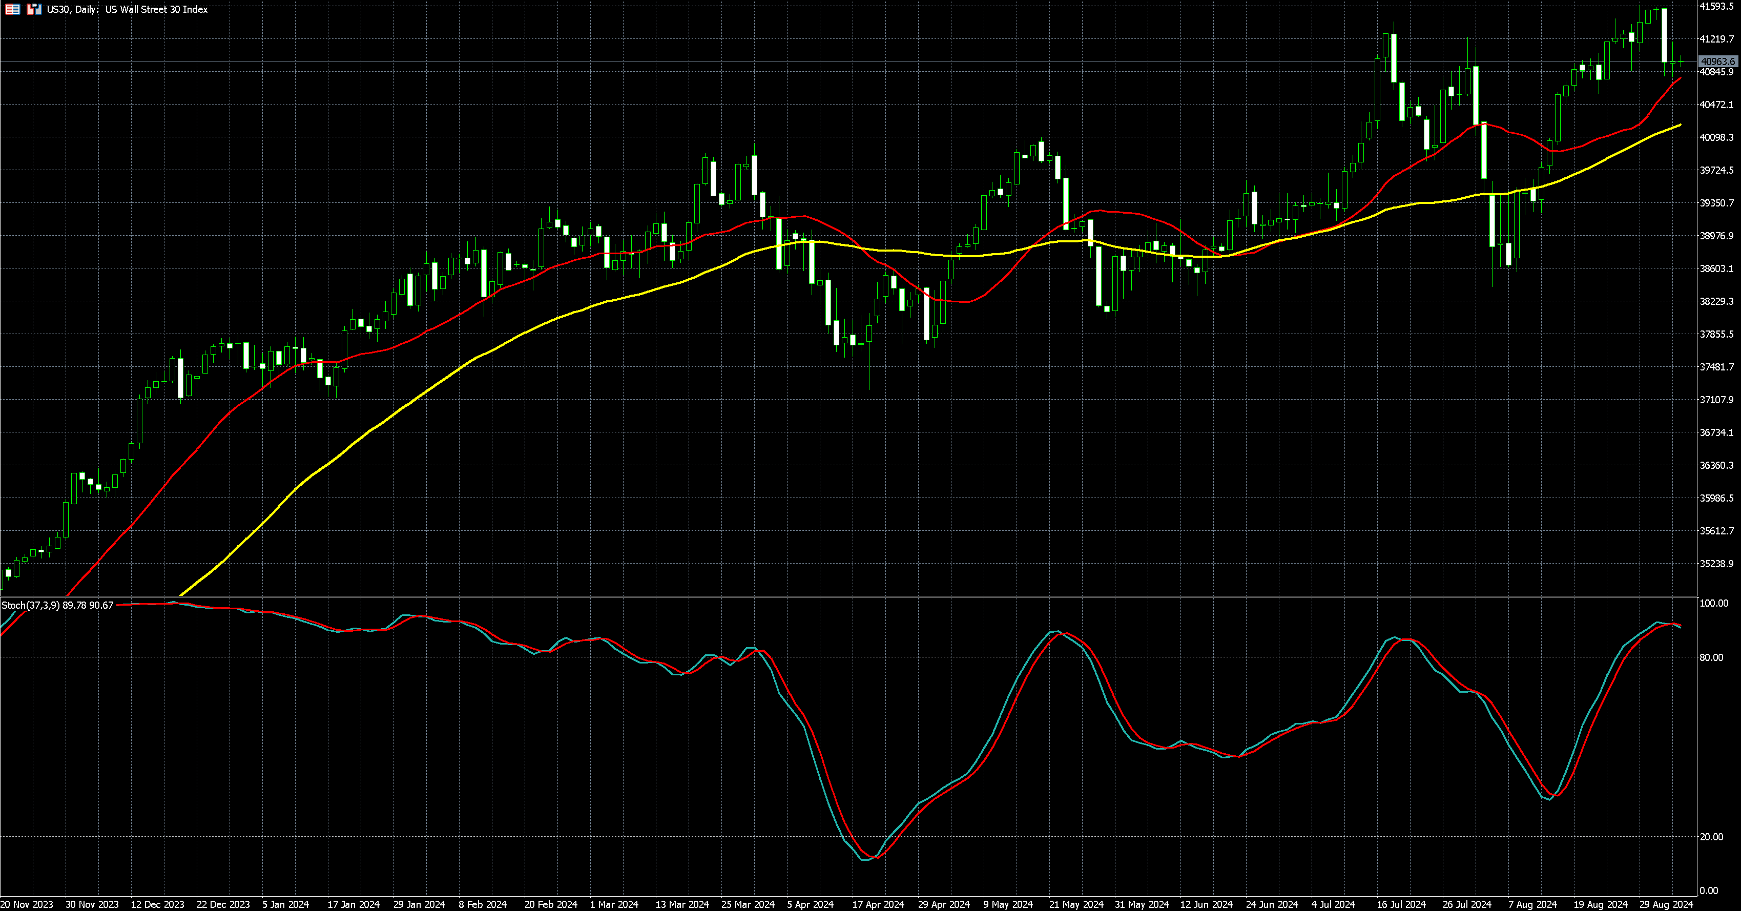Click the 16 Jul 2024 date label
This screenshot has height=911, width=1741.
pos(1401,904)
